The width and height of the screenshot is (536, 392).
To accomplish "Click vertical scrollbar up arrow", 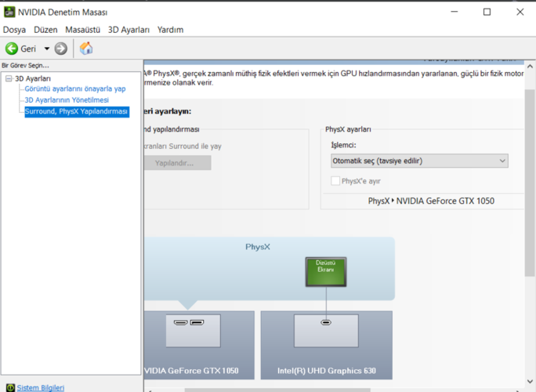I will click(x=530, y=67).
